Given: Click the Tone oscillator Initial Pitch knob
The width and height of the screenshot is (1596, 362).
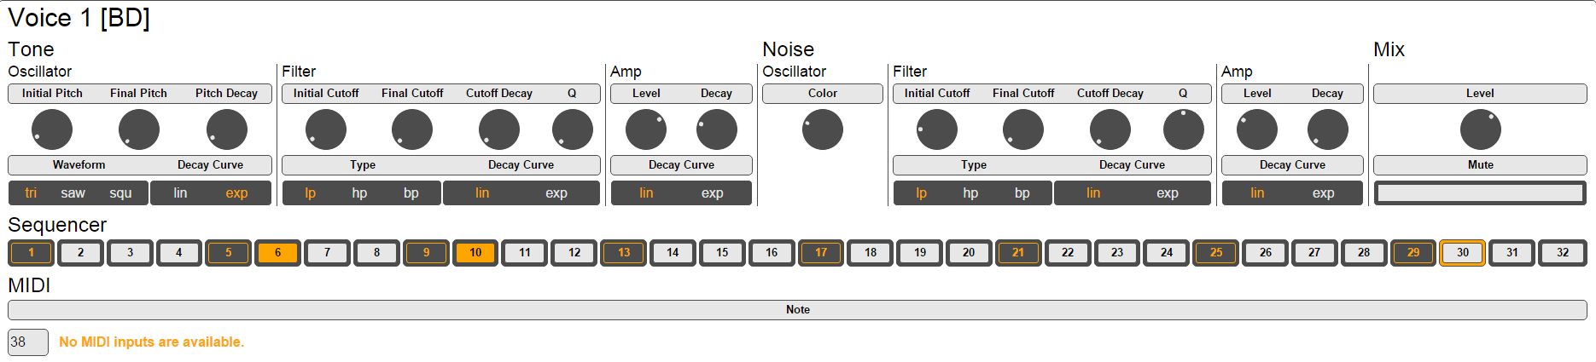Looking at the screenshot, I should click(x=52, y=129).
